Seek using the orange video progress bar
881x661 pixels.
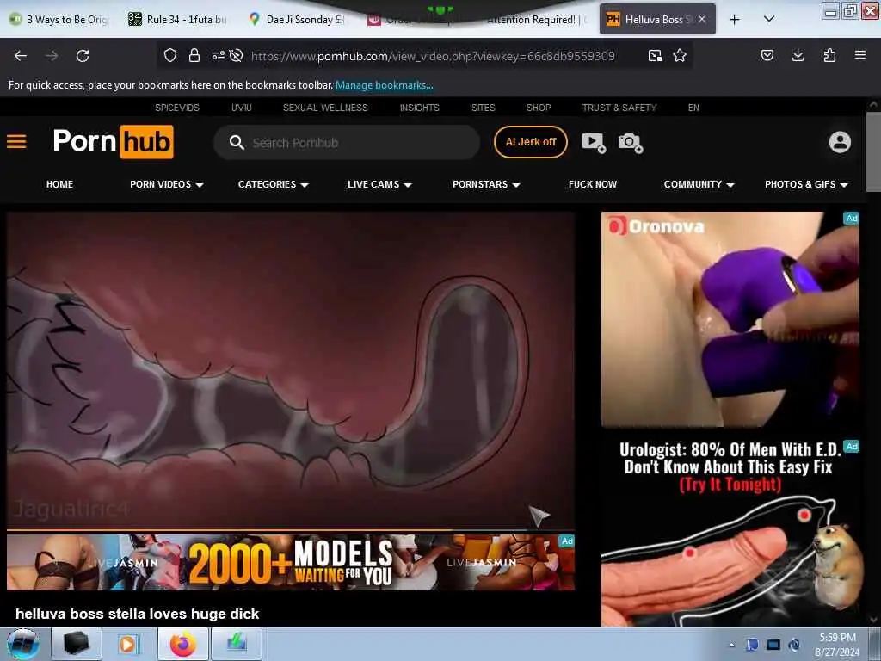pos(291,529)
